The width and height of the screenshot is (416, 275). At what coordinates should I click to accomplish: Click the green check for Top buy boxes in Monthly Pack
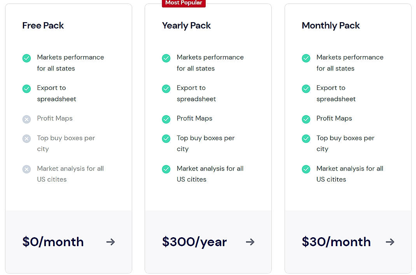[x=306, y=138]
